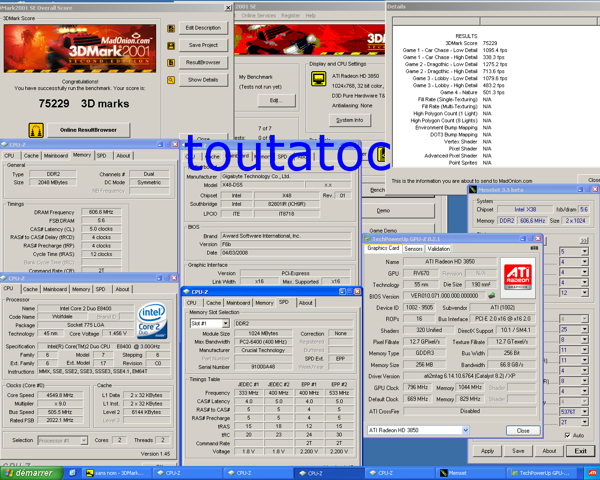Click the Save button in MemSet

tap(518, 451)
